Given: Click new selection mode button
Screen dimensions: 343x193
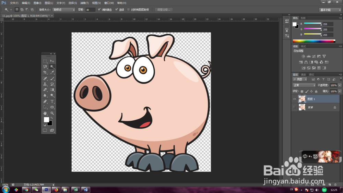Looking at the screenshot, I should [17, 10].
